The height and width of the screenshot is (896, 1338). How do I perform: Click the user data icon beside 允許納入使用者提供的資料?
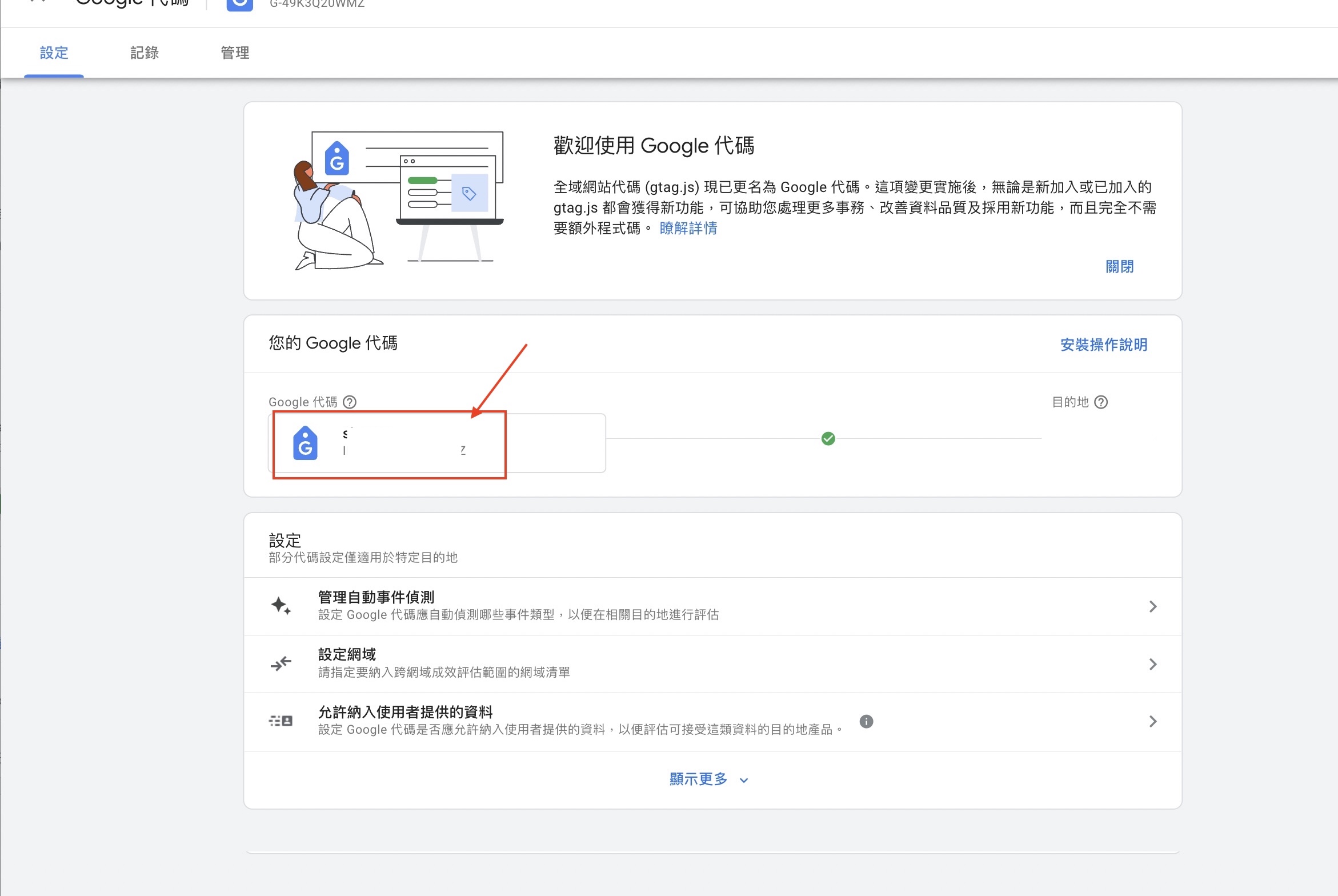(x=281, y=721)
